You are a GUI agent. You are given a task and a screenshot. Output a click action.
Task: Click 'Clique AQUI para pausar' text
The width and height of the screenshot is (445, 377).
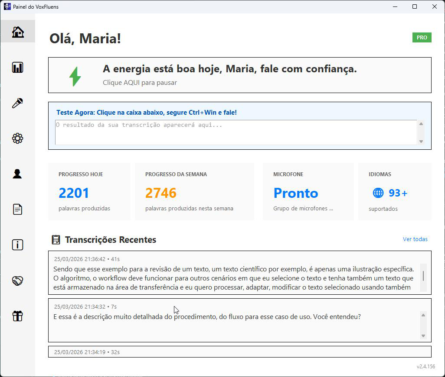click(140, 83)
